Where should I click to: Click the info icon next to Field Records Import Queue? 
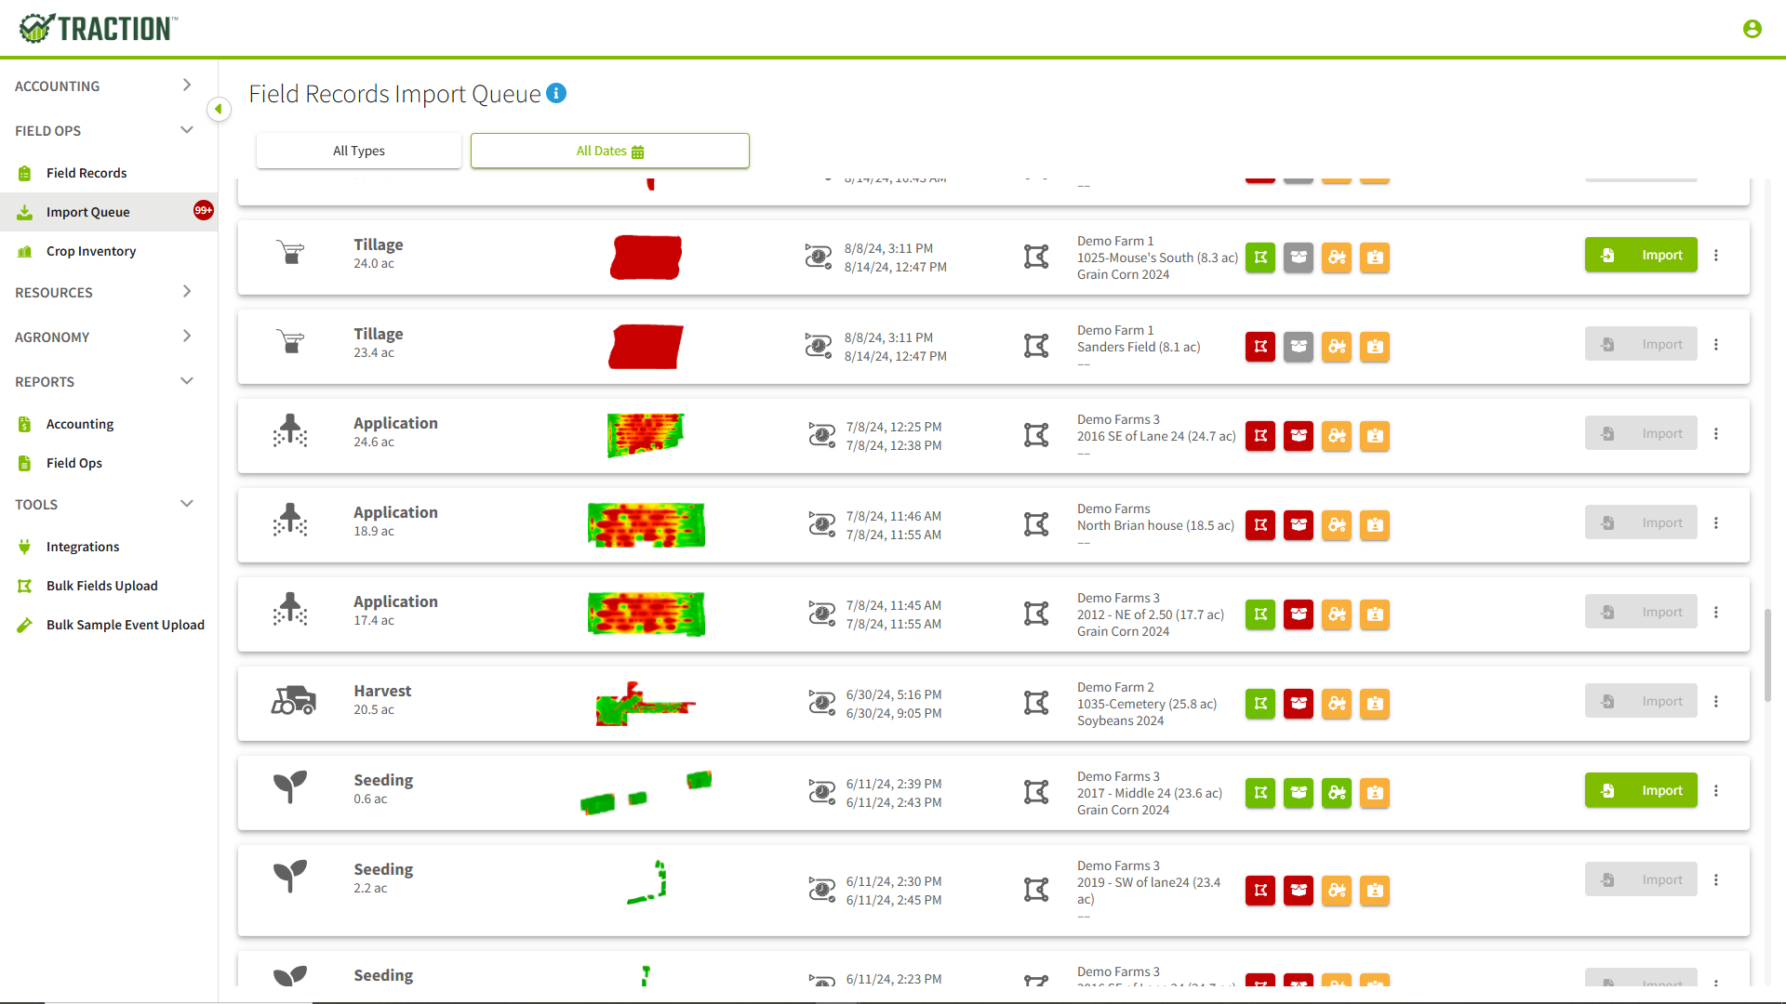point(556,93)
